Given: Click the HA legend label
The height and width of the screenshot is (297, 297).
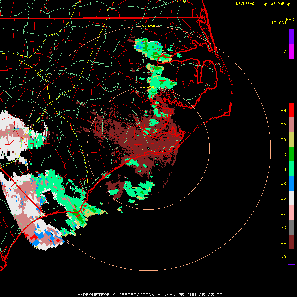Looking at the screenshot, I should (x=283, y=111).
